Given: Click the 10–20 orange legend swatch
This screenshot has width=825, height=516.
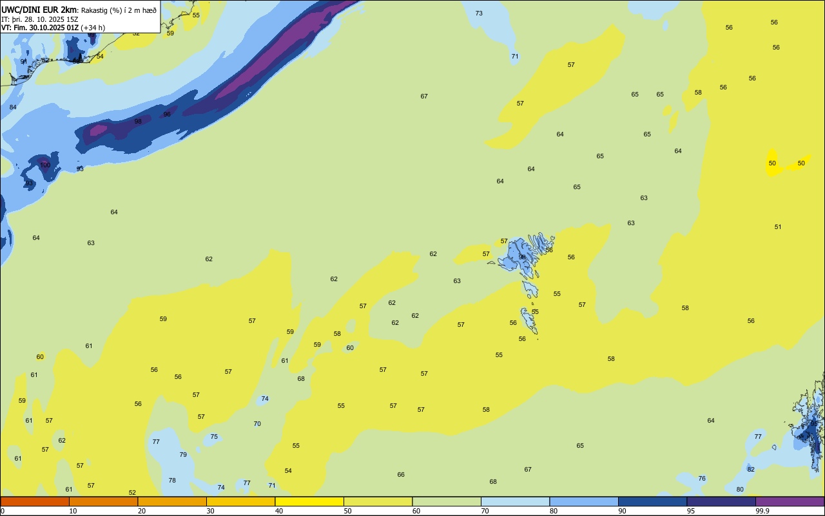Looking at the screenshot, I should click(x=103, y=501).
